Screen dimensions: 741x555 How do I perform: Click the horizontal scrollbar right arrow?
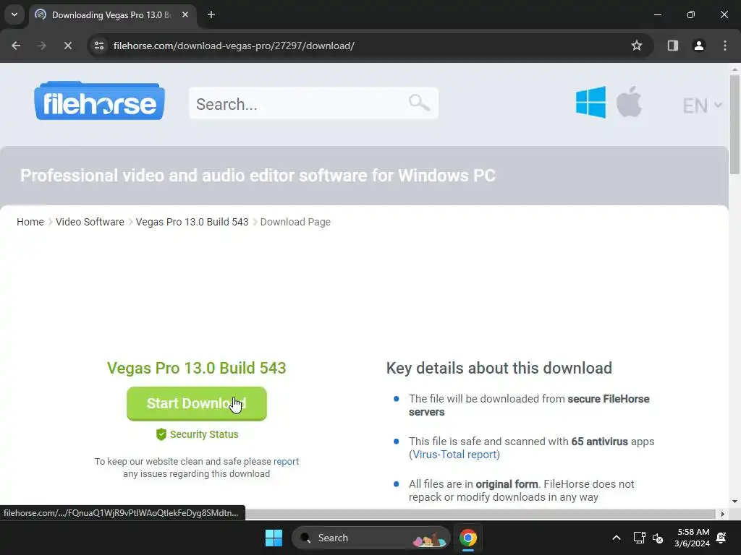tap(723, 514)
